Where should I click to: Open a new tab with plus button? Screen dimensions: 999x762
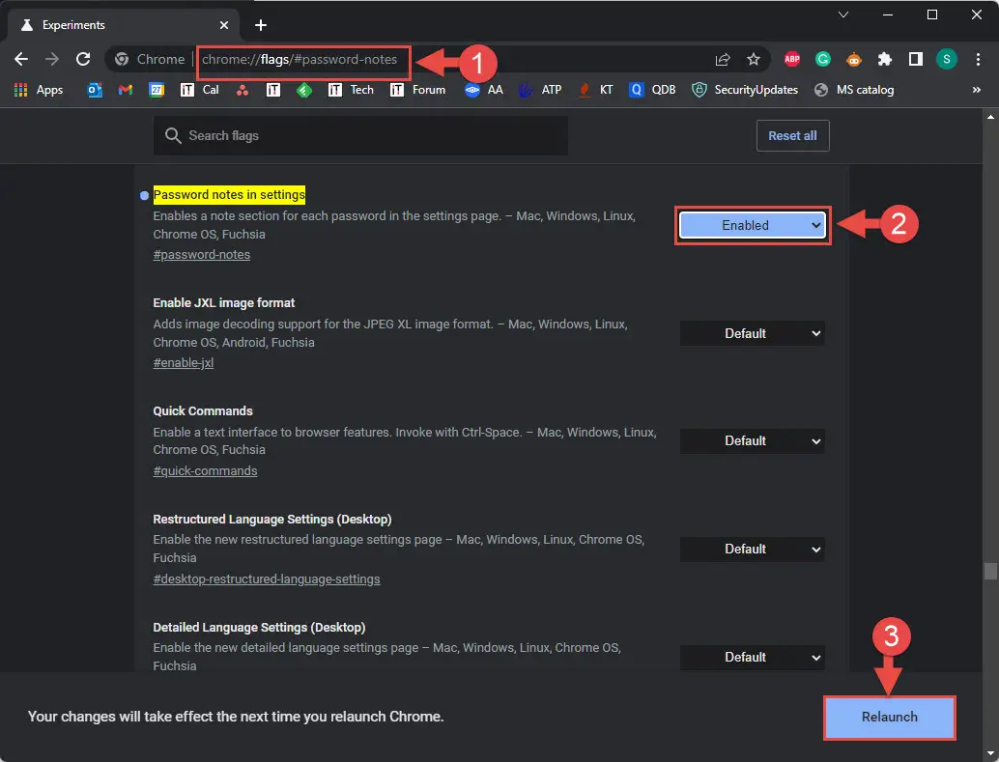[260, 25]
